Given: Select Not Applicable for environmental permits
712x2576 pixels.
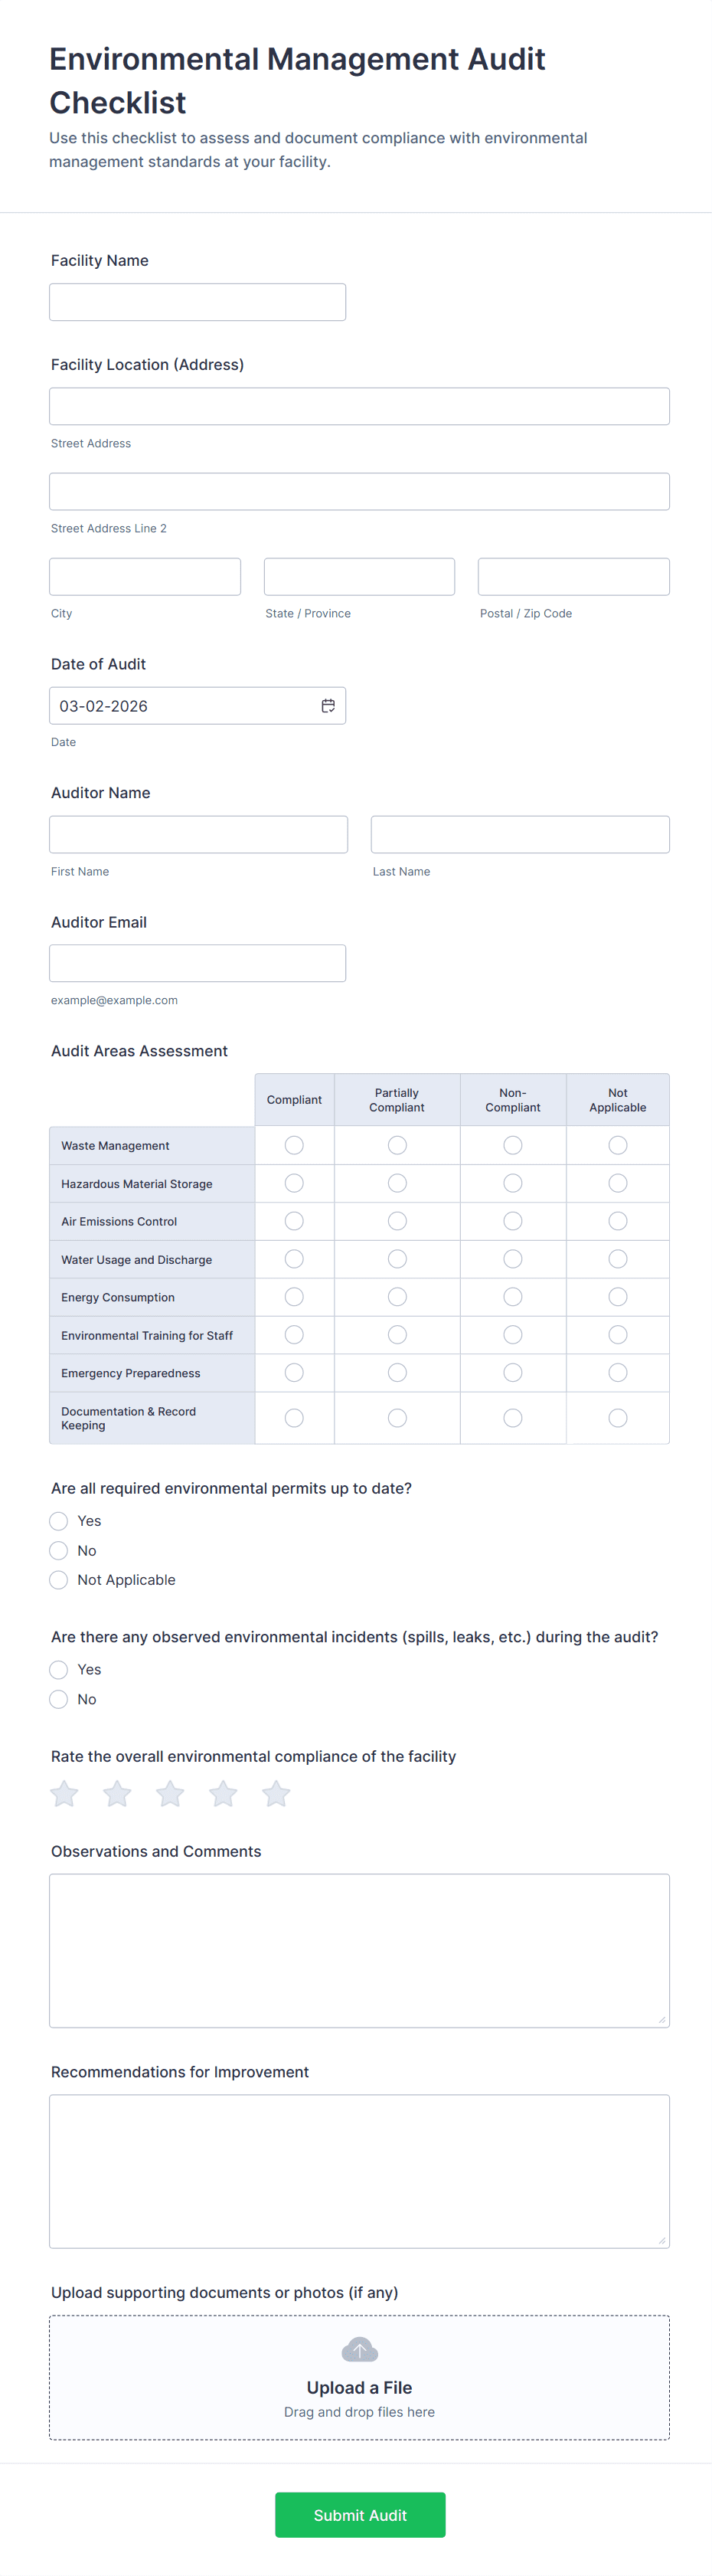Looking at the screenshot, I should pos(59,1580).
